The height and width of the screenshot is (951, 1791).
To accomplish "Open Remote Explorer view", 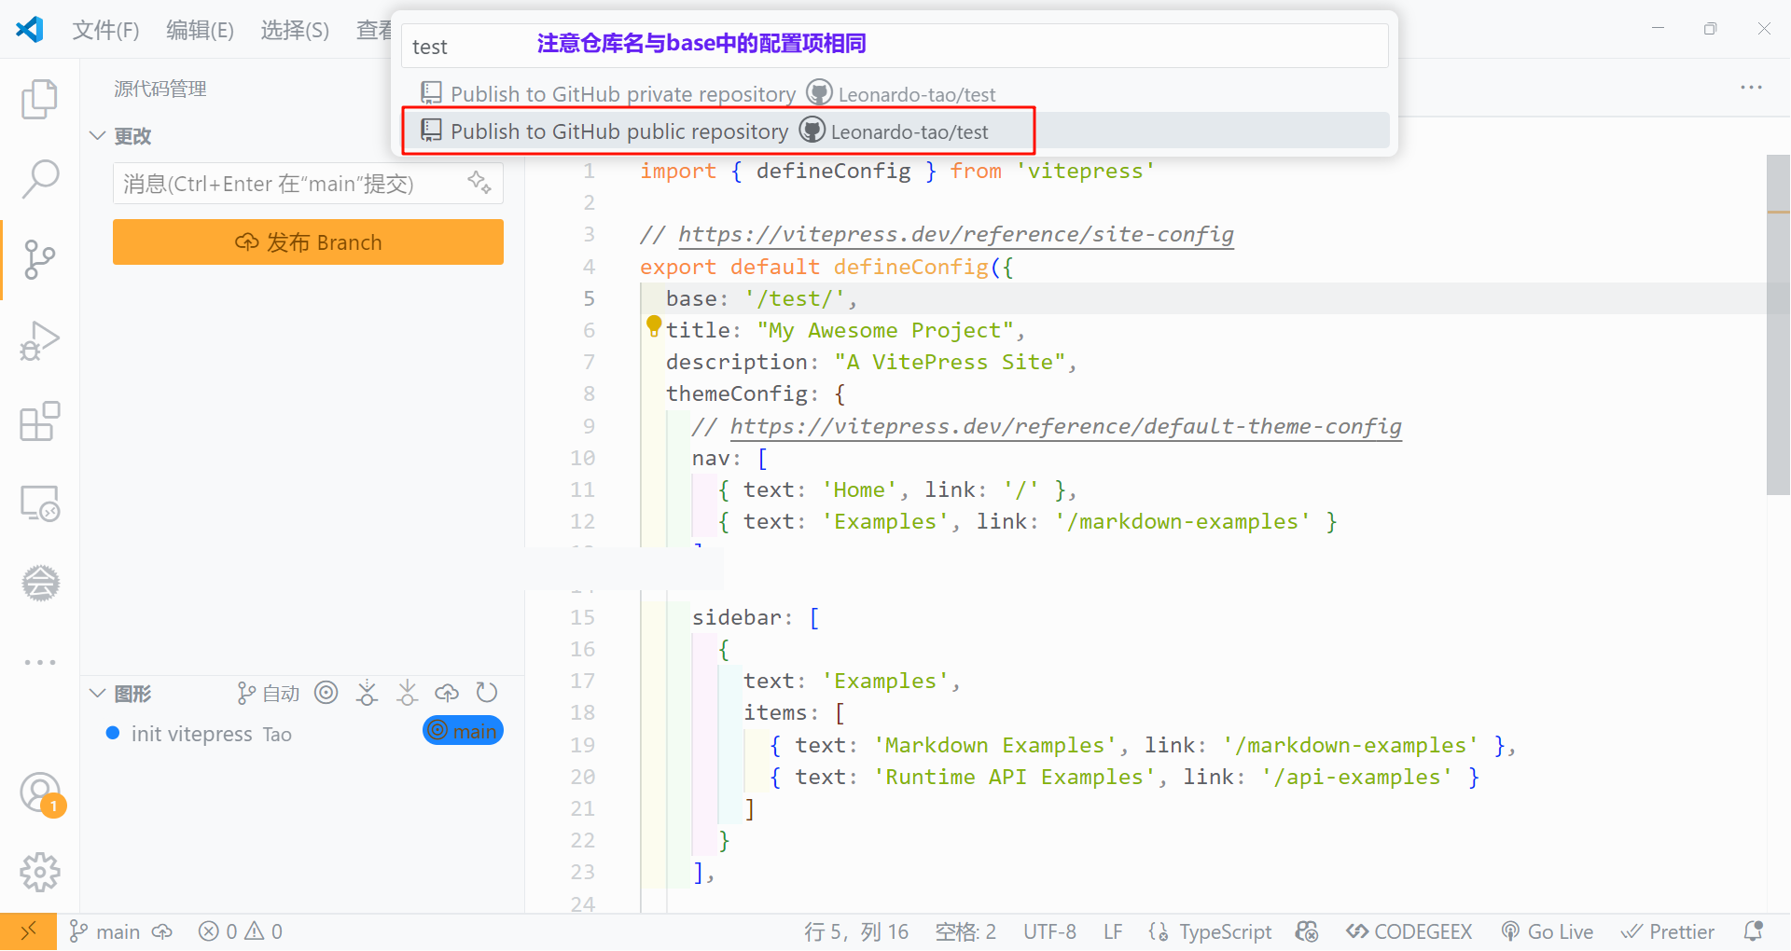I will [39, 503].
